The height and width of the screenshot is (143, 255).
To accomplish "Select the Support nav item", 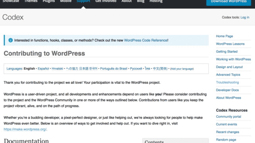I will pos(83,1).
